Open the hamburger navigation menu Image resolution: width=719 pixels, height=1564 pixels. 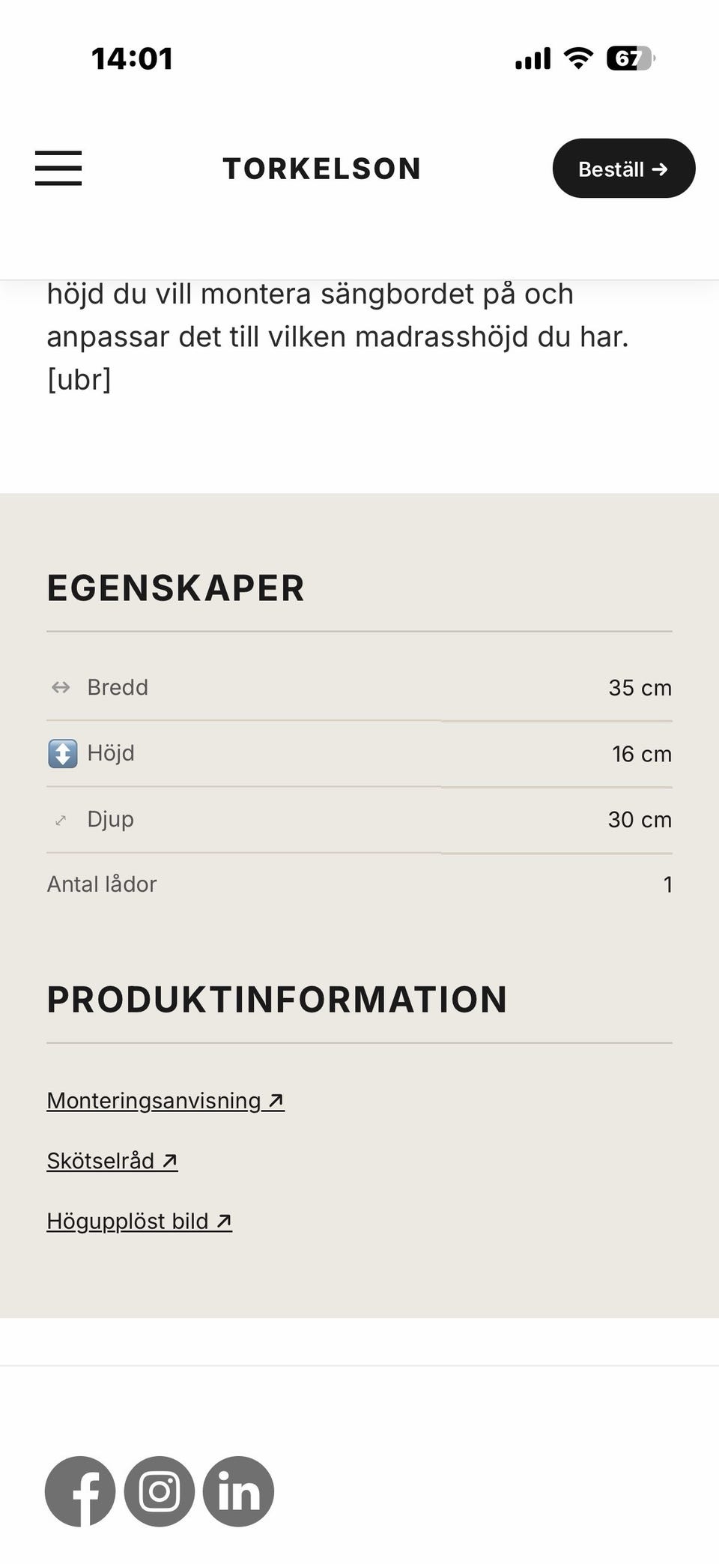point(58,168)
